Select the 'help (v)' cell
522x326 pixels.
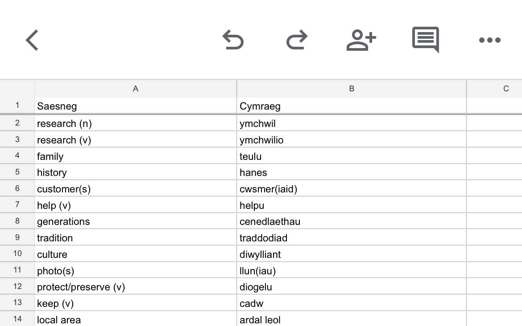coord(136,205)
